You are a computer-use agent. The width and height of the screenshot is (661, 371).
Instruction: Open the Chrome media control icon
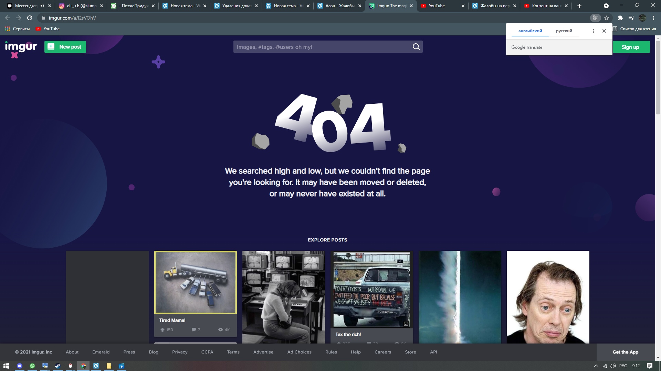(631, 18)
